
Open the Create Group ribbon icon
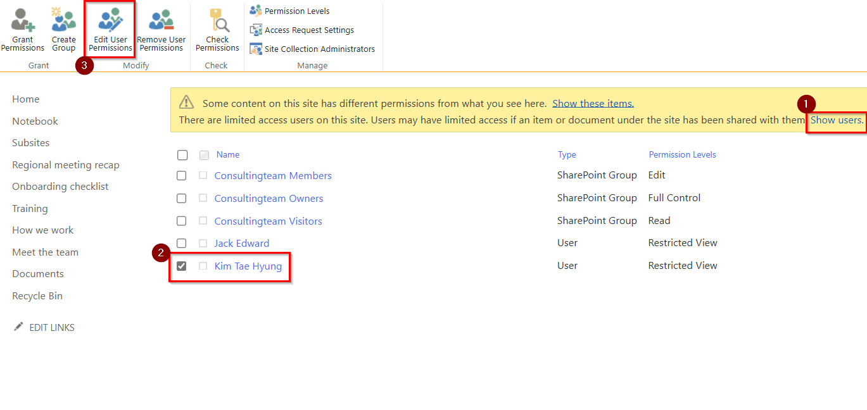tap(63, 22)
